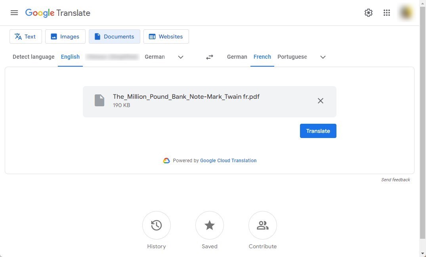Switch to the Websites tab

[166, 36]
